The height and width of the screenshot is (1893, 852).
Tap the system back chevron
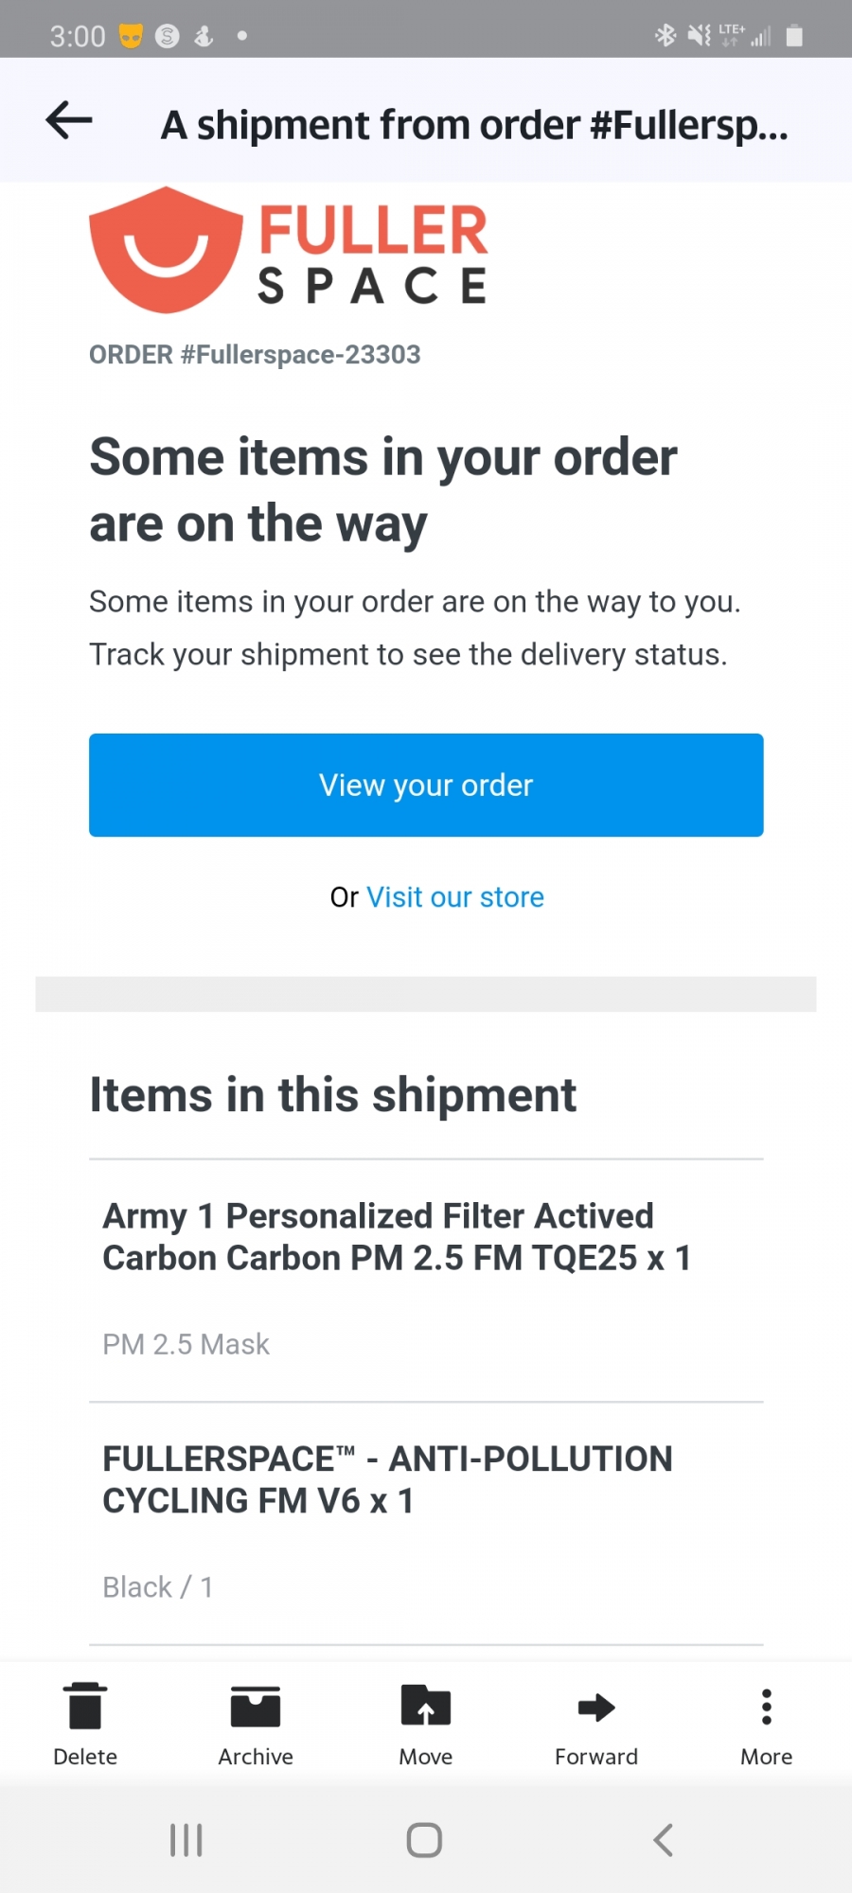[664, 1840]
